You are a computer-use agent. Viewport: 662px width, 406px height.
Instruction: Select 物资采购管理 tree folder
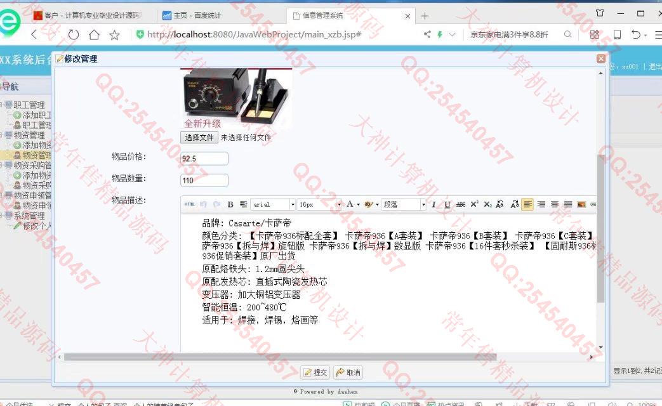coord(32,165)
